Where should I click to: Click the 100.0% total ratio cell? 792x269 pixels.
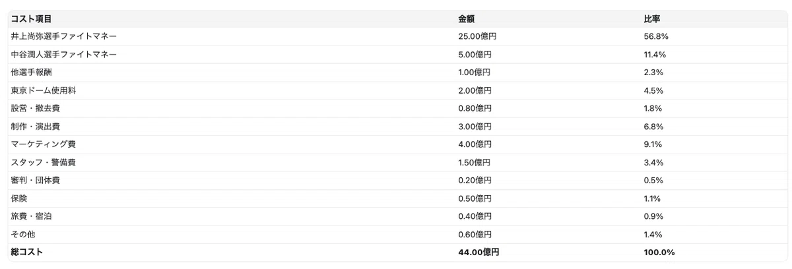click(659, 252)
